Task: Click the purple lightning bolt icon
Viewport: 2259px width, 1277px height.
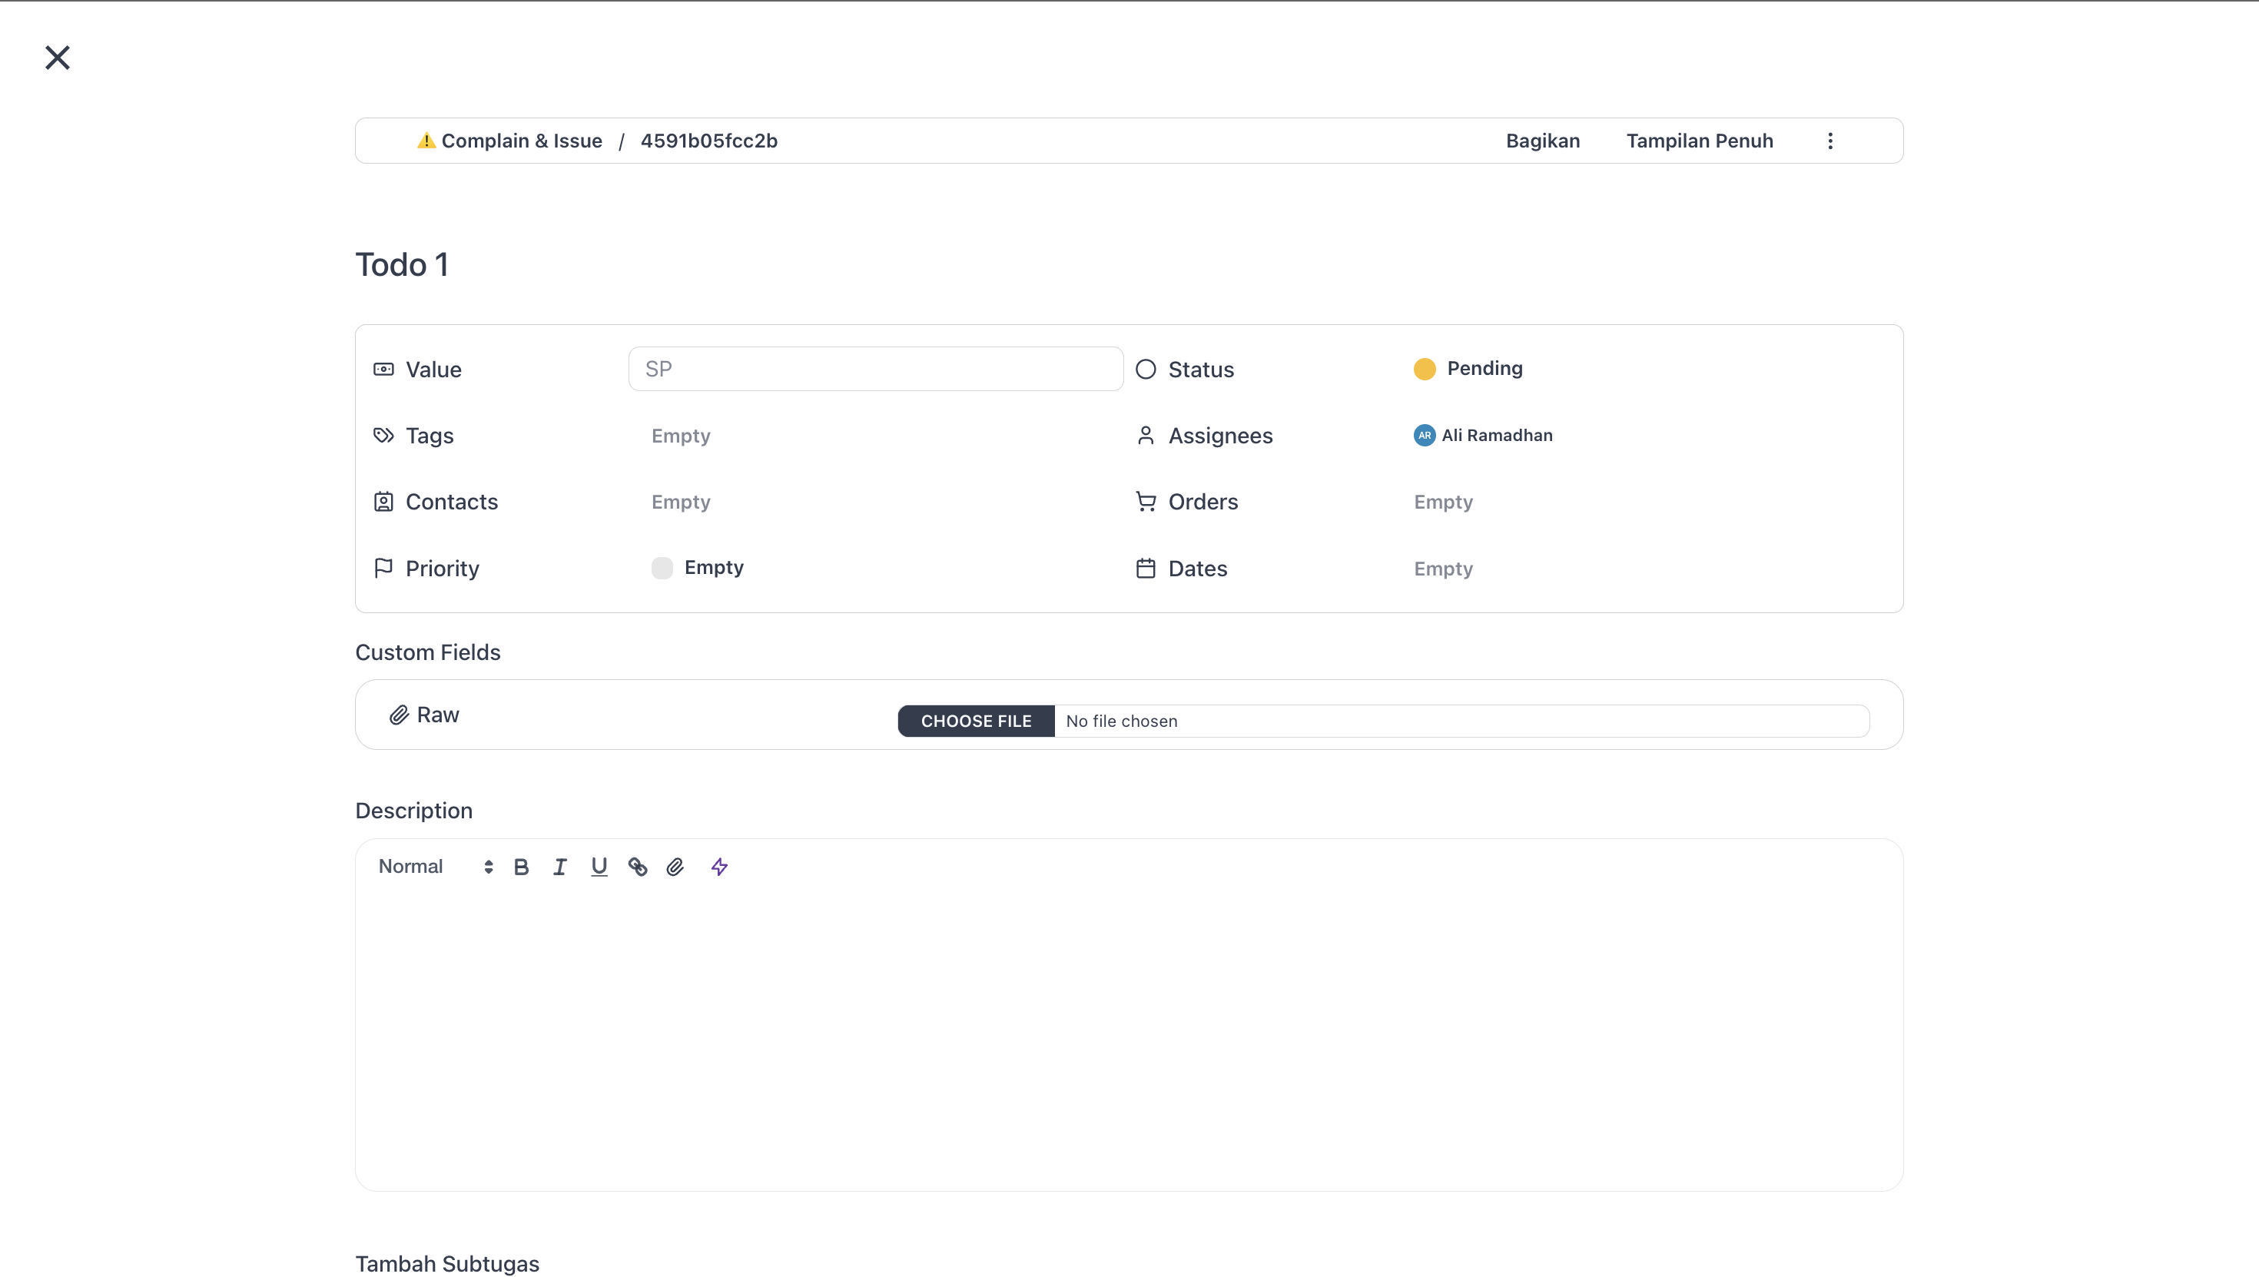Action: [x=719, y=867]
